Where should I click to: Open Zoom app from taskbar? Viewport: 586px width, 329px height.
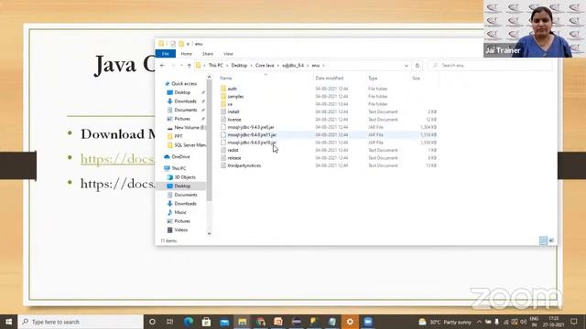pos(368,322)
